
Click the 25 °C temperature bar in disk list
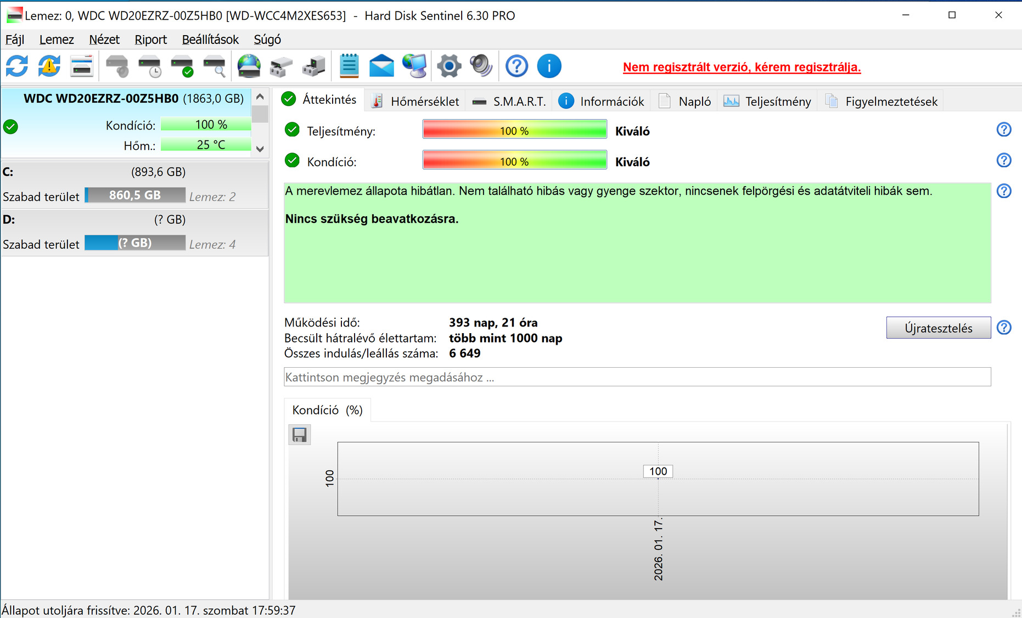[x=206, y=145]
